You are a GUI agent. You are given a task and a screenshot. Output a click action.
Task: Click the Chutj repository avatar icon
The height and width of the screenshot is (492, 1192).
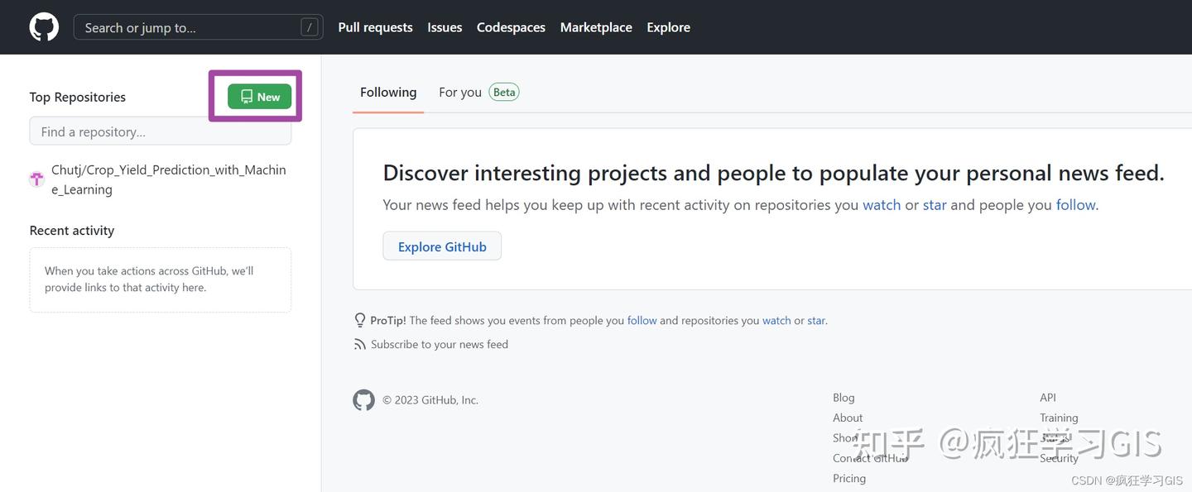pos(37,179)
